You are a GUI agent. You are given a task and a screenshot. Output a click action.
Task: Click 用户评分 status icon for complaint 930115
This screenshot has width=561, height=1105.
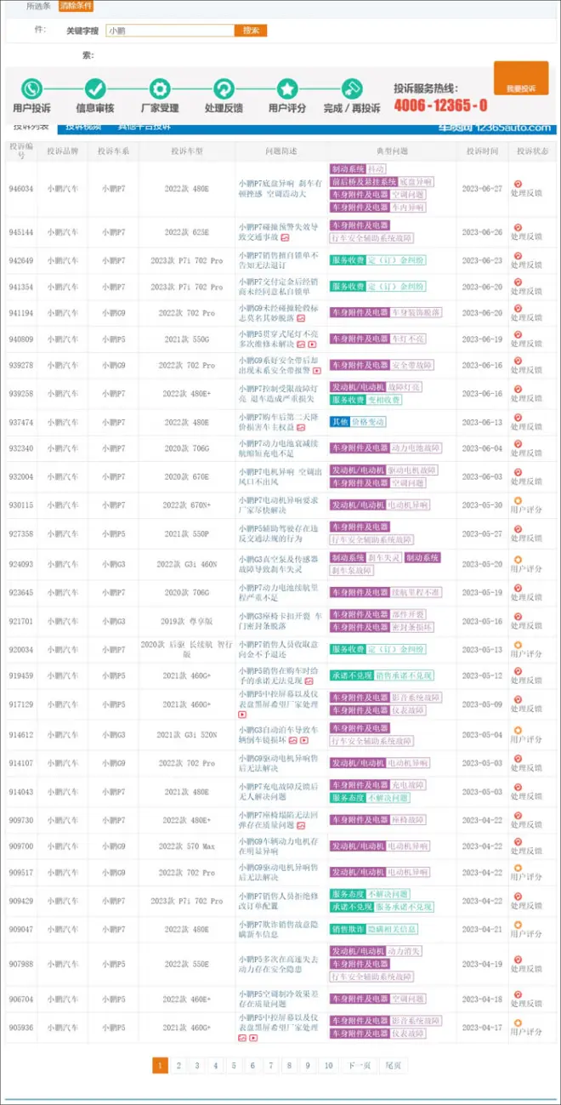point(518,500)
